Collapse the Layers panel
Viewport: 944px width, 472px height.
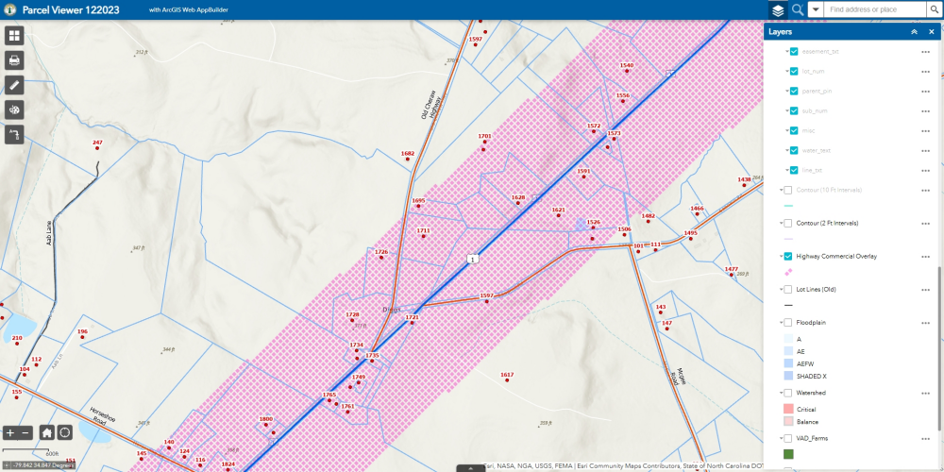click(x=914, y=32)
